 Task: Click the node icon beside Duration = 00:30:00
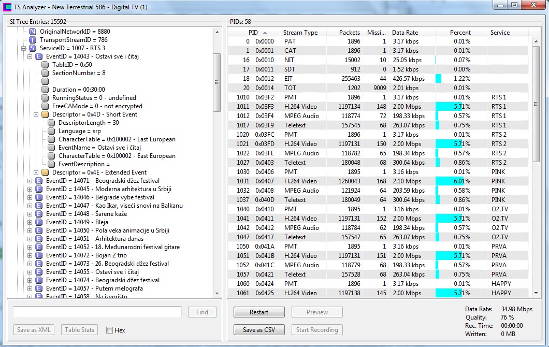pyautogui.click(x=45, y=90)
